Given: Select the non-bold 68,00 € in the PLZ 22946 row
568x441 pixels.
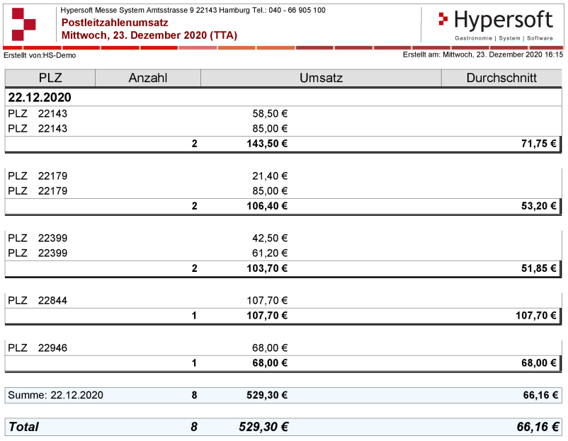Looking at the screenshot, I should click(x=270, y=348).
